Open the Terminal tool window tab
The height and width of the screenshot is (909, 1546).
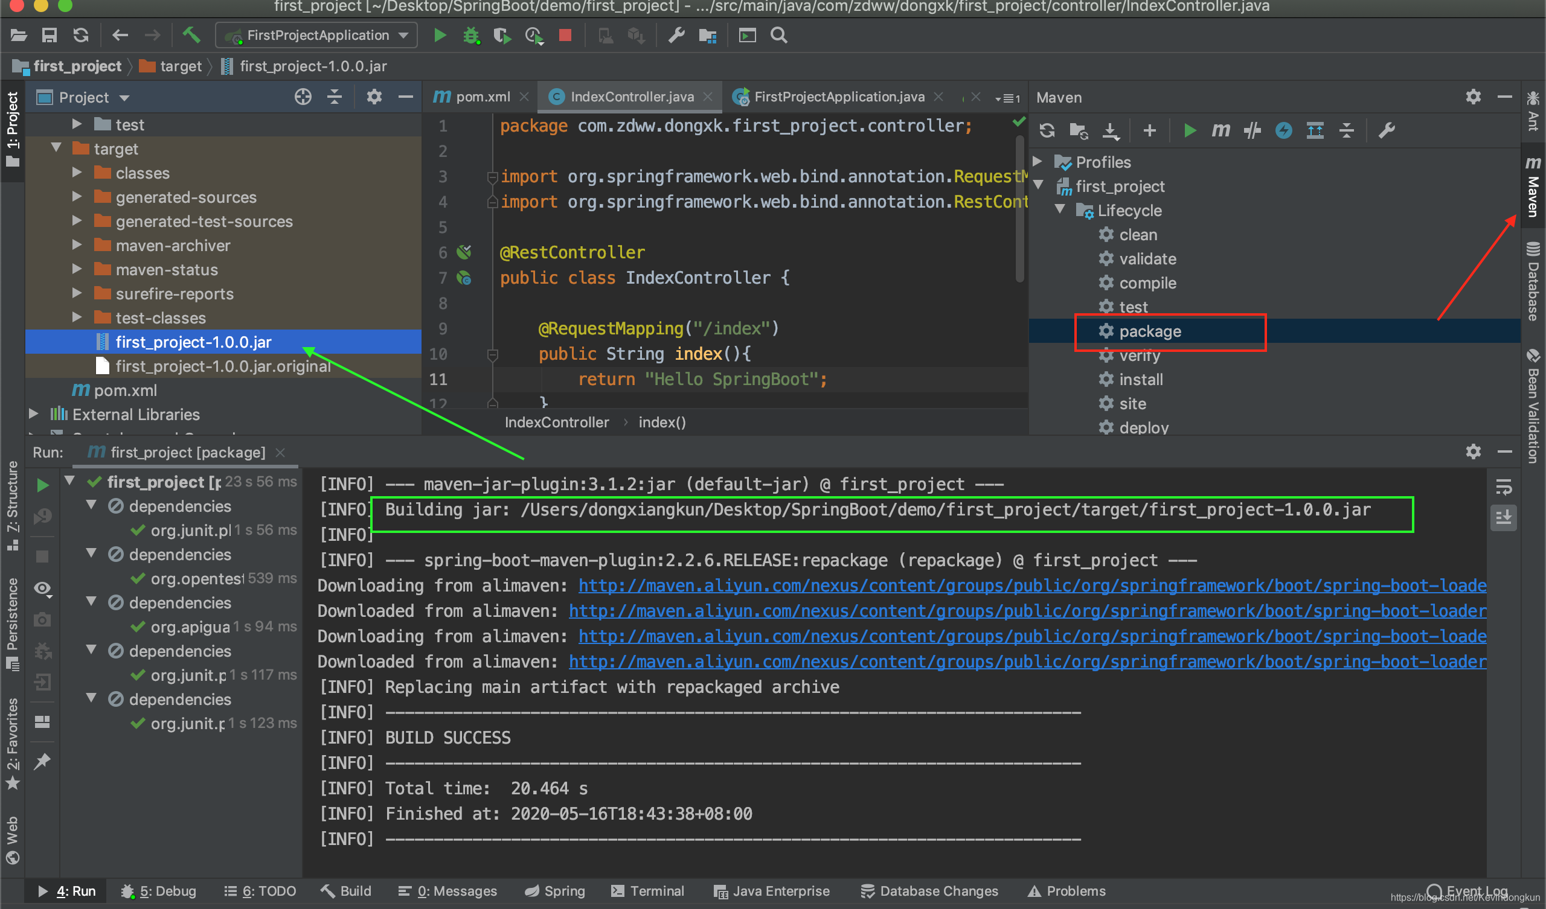(x=647, y=891)
